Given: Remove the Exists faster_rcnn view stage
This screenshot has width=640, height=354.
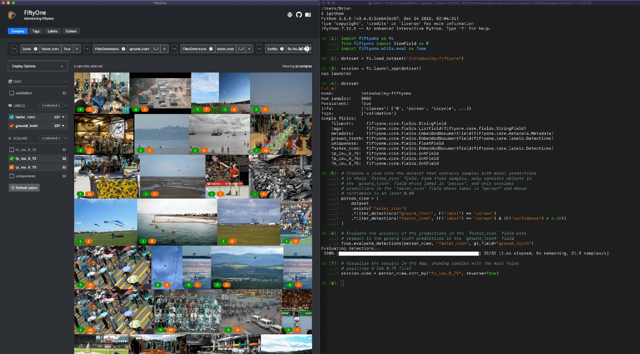Looking at the screenshot, I should 77,49.
